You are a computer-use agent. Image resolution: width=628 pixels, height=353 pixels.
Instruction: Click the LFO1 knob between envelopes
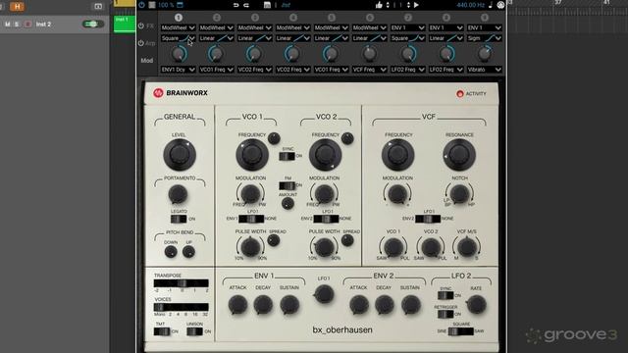[324, 294]
